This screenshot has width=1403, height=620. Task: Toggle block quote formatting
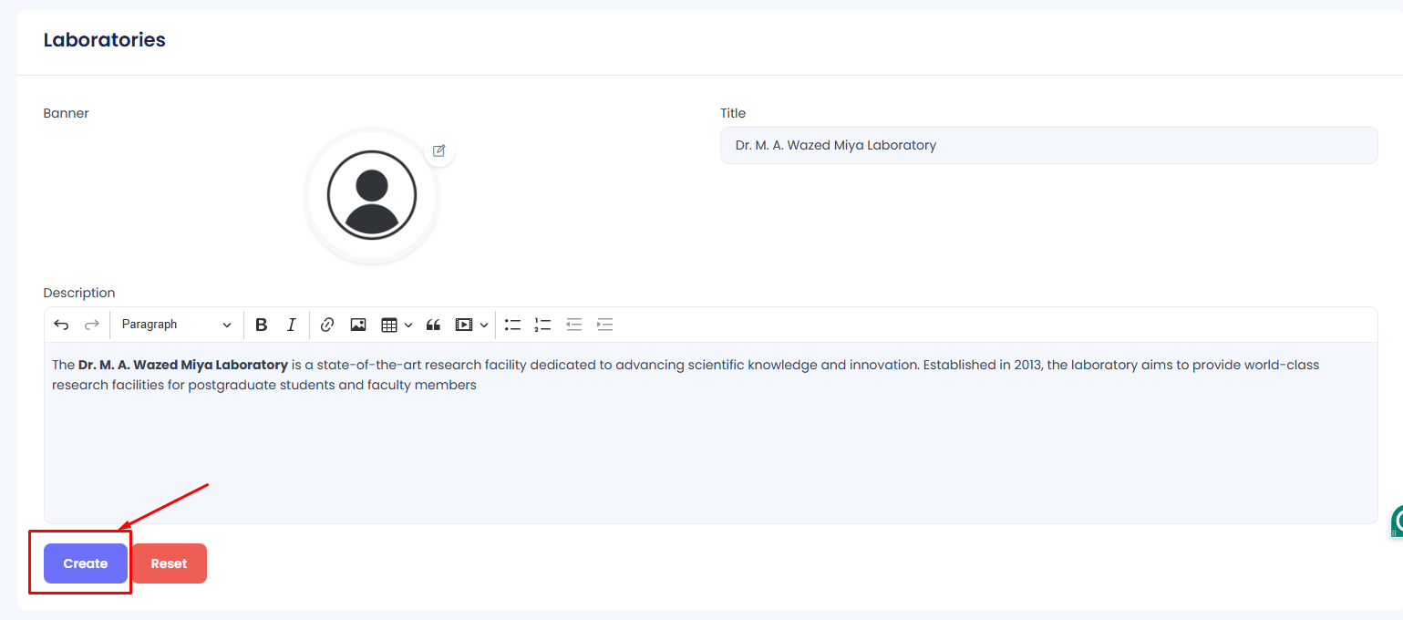point(434,325)
